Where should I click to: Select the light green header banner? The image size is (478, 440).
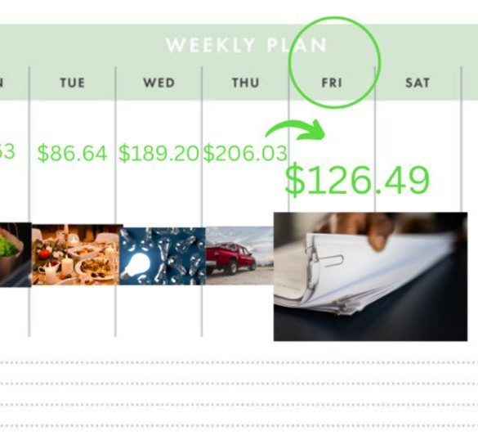[x=239, y=62]
